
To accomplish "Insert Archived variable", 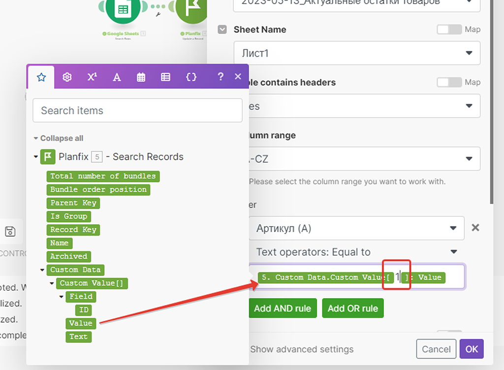I will tap(69, 256).
